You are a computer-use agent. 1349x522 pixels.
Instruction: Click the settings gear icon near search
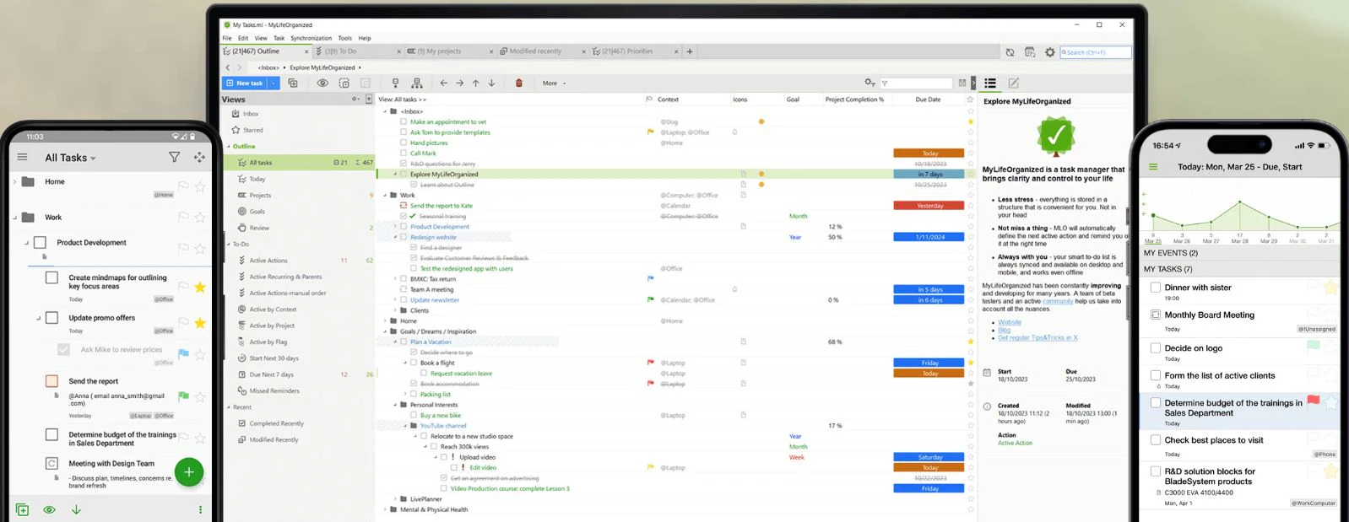coord(1050,52)
